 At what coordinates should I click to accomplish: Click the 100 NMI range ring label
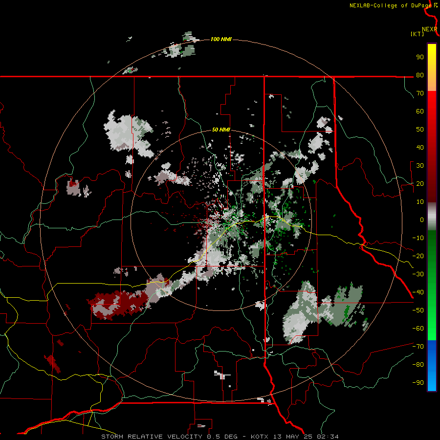click(x=221, y=39)
